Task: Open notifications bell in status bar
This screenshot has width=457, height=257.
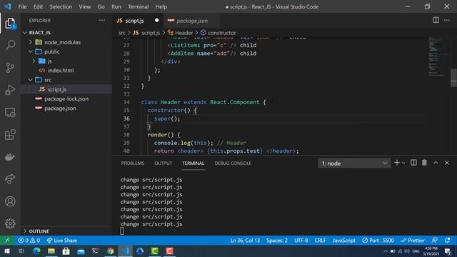Action: 448,241
